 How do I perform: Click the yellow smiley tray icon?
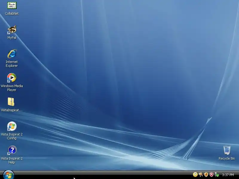coord(195,175)
